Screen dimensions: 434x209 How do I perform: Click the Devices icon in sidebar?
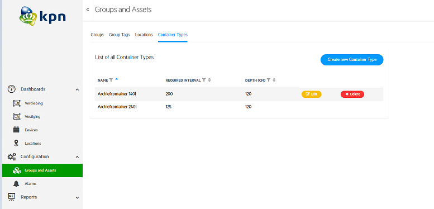click(x=16, y=130)
